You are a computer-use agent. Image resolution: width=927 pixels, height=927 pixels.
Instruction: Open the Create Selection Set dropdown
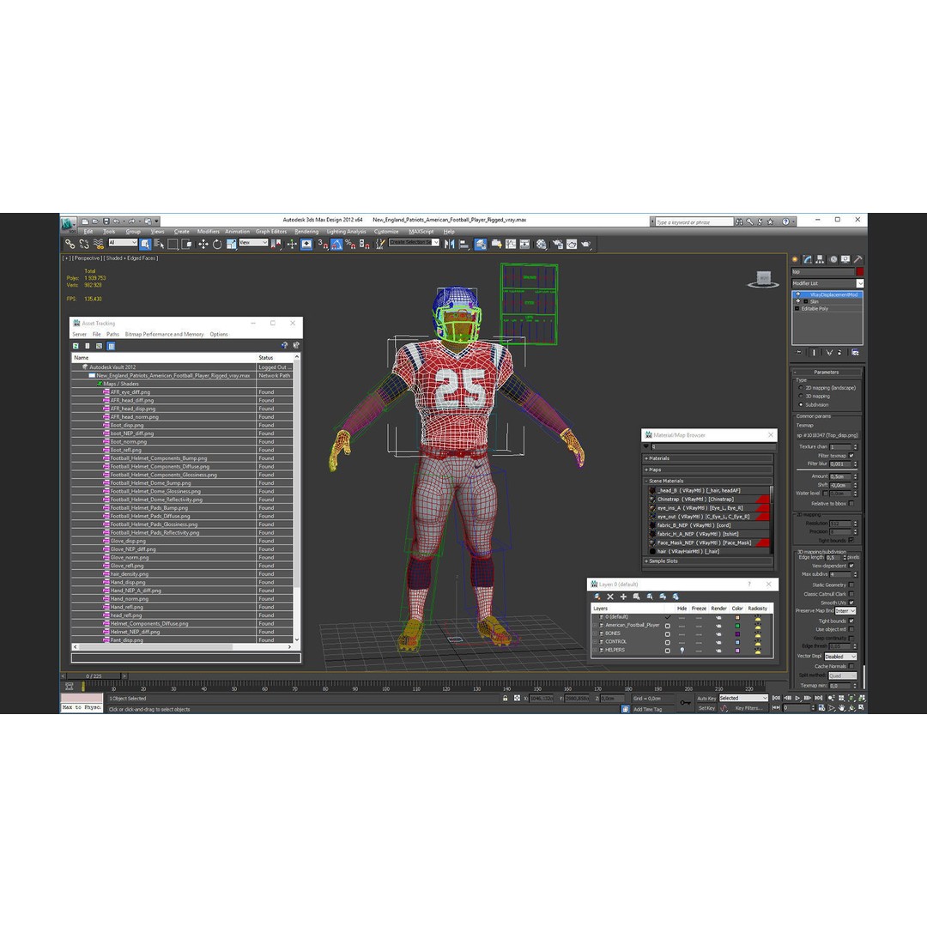[414, 242]
